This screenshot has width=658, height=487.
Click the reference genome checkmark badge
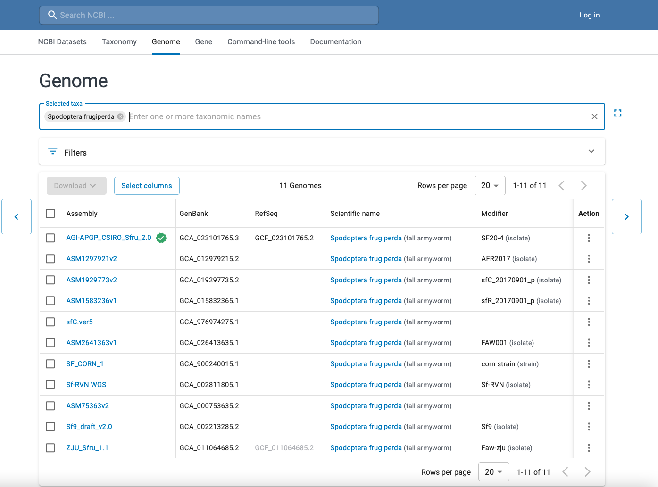[161, 238]
